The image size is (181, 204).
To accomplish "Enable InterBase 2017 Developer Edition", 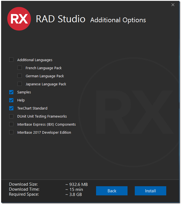I will [11, 132].
